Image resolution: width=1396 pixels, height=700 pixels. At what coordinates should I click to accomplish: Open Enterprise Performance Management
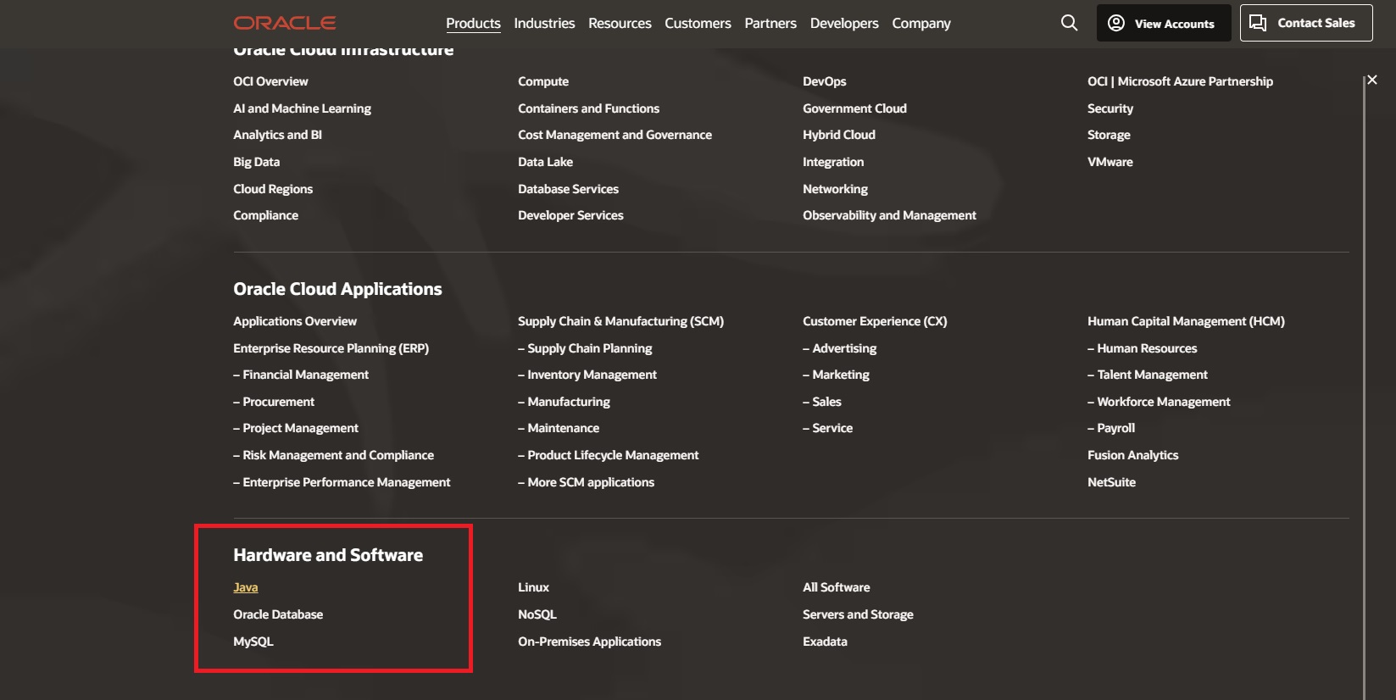pos(342,482)
